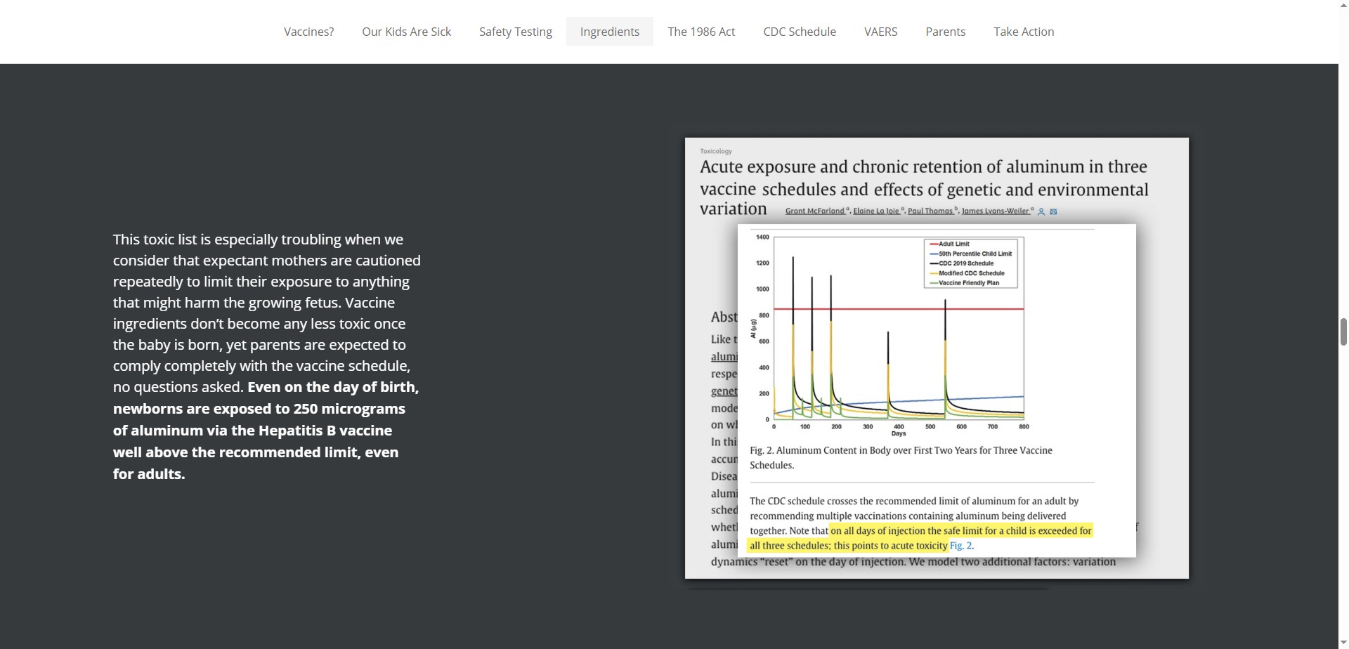Open the Parents menu item
This screenshot has width=1349, height=649.
pyautogui.click(x=945, y=32)
